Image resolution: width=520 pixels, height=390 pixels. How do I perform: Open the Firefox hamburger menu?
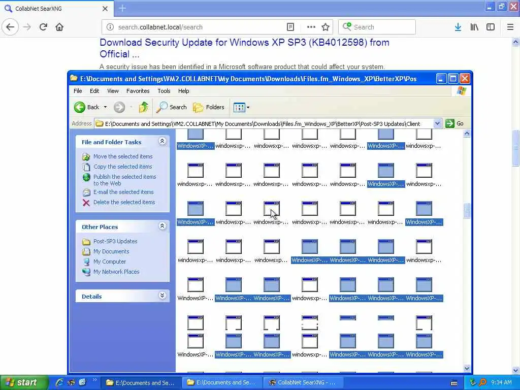510,27
